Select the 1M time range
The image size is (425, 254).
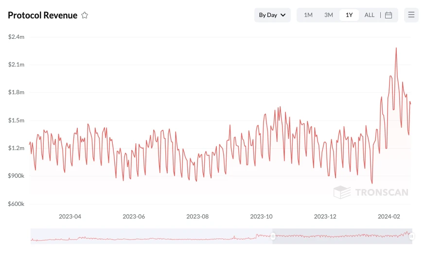pyautogui.click(x=308, y=15)
